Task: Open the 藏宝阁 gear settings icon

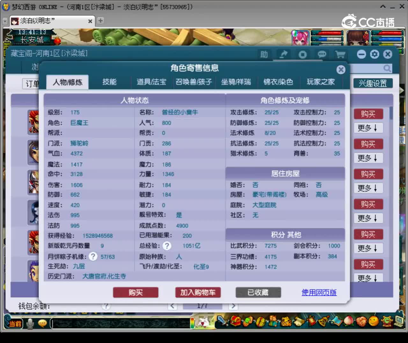Action: click(x=375, y=54)
